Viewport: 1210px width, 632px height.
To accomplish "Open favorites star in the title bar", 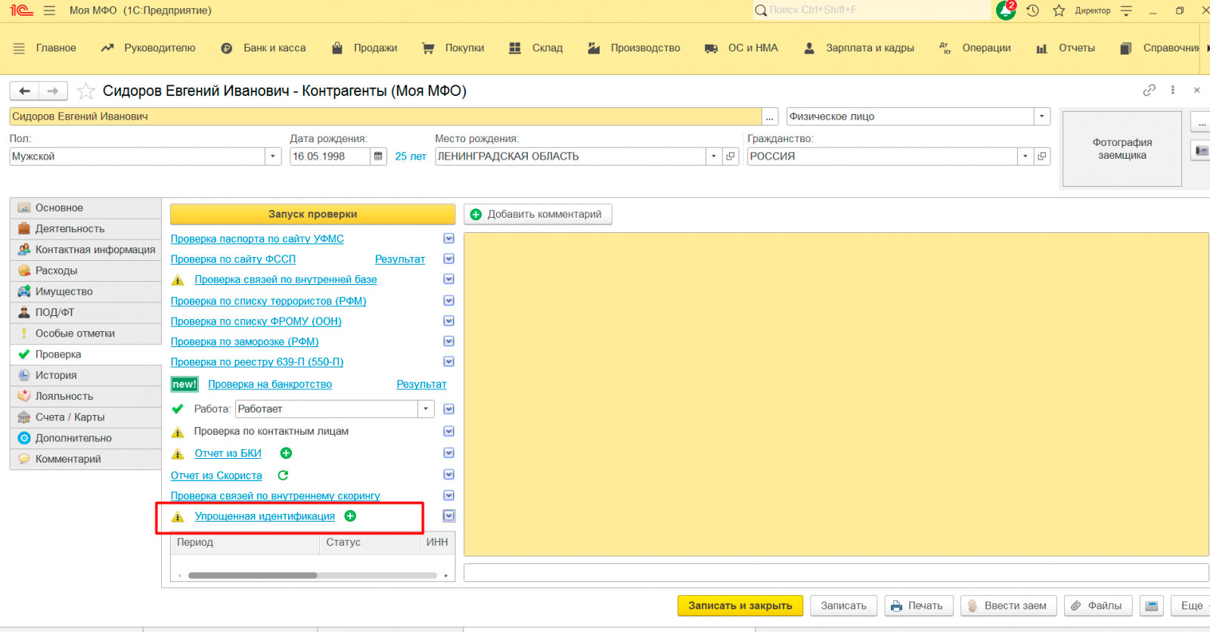I will [1059, 11].
